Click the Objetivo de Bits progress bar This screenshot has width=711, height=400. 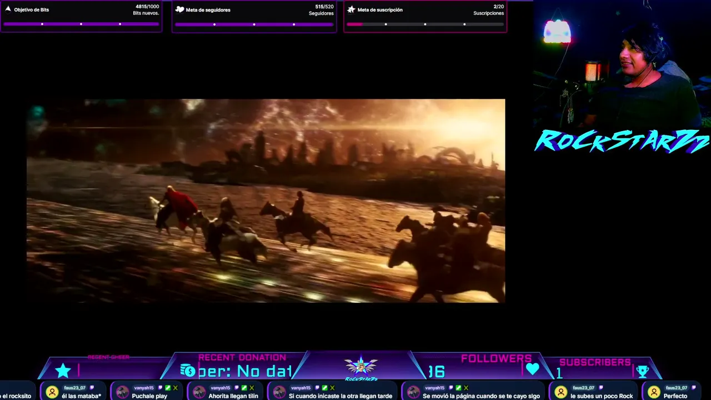[x=81, y=24]
